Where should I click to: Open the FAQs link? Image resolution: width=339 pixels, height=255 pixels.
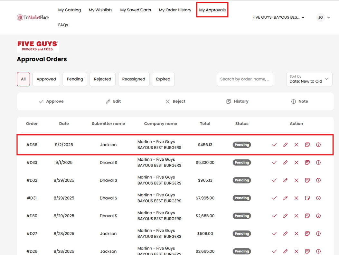click(x=63, y=25)
